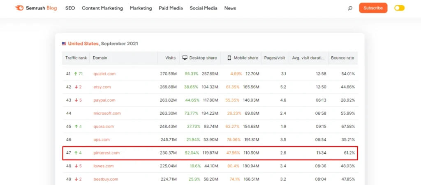
Task: Open the microsoft.com domain link
Action: pos(107,113)
